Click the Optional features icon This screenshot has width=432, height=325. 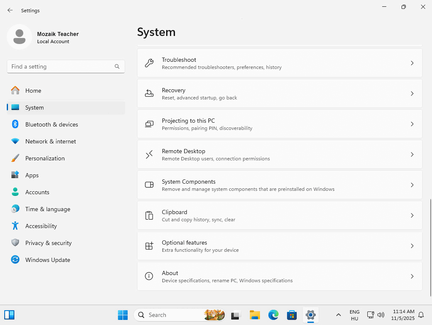[x=149, y=246]
